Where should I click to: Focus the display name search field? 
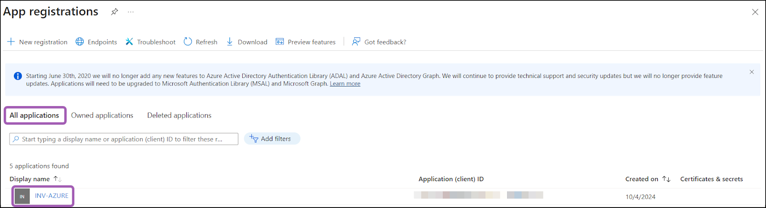point(124,139)
